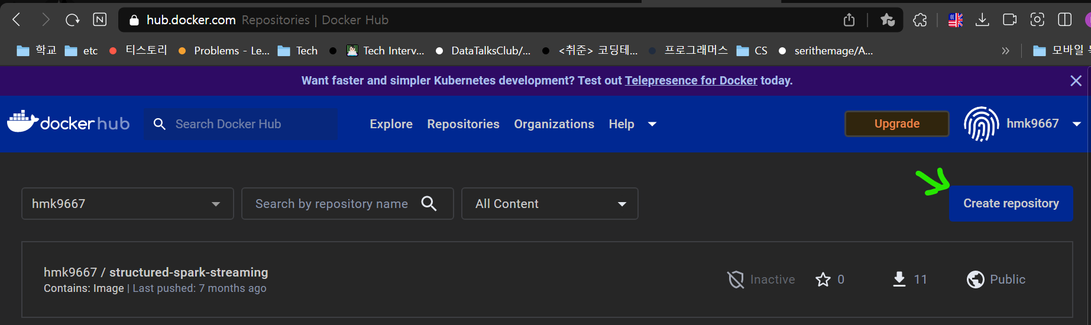This screenshot has height=325, width=1091.
Task: Click the download count icon
Action: pos(899,279)
